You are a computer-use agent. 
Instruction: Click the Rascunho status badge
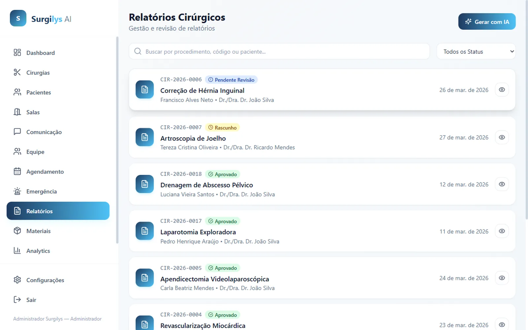222,127
